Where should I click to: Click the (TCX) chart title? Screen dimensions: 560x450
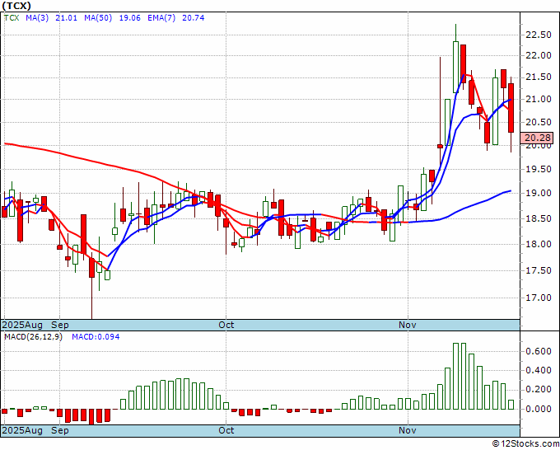pyautogui.click(x=16, y=6)
